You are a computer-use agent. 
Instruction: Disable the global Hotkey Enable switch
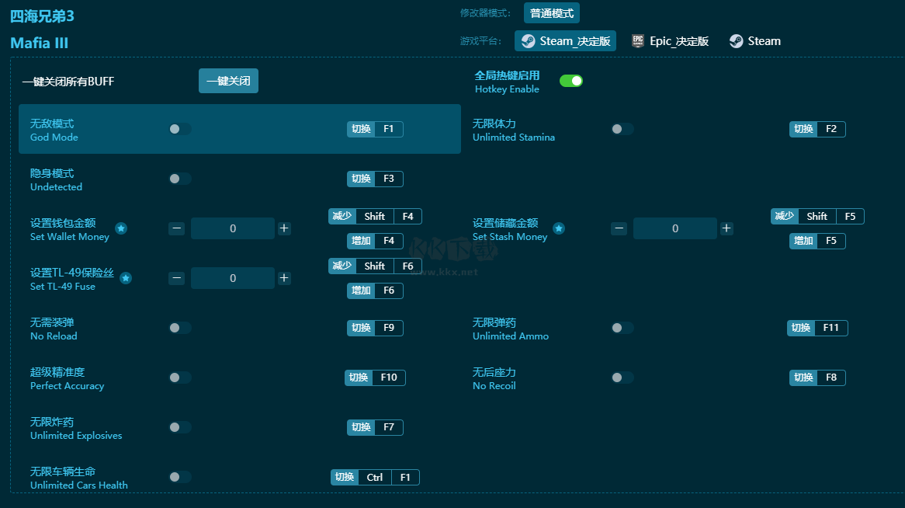[571, 81]
